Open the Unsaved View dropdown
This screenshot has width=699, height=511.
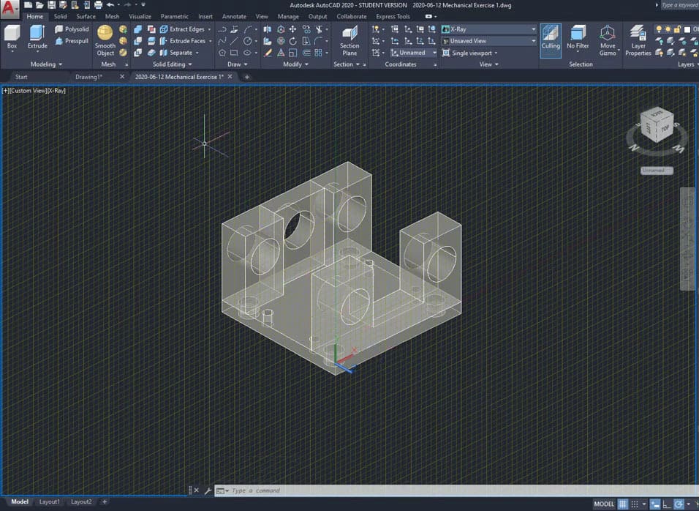pyautogui.click(x=488, y=40)
